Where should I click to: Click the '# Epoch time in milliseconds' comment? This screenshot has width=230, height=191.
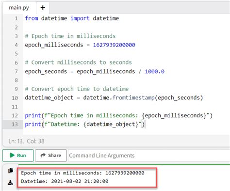[70, 36]
